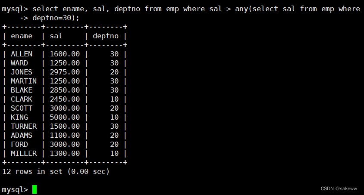Screen dimensions: 364x195
Task: Click the MARTIN employee name
Action: pyautogui.click(x=24, y=81)
